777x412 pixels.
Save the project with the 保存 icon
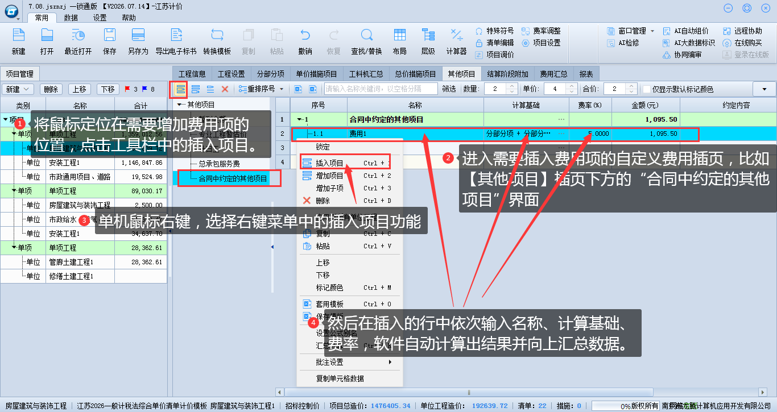coord(109,35)
